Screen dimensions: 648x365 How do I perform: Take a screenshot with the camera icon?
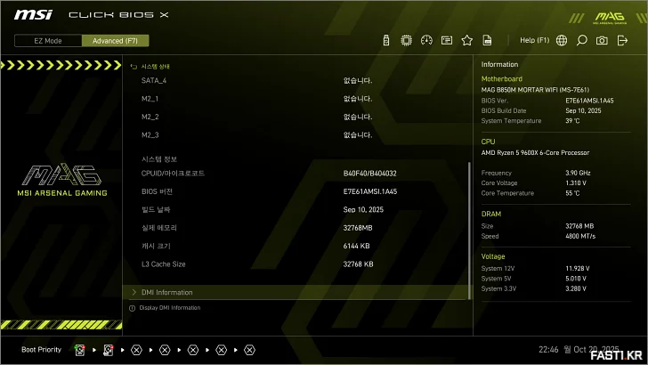pos(602,40)
